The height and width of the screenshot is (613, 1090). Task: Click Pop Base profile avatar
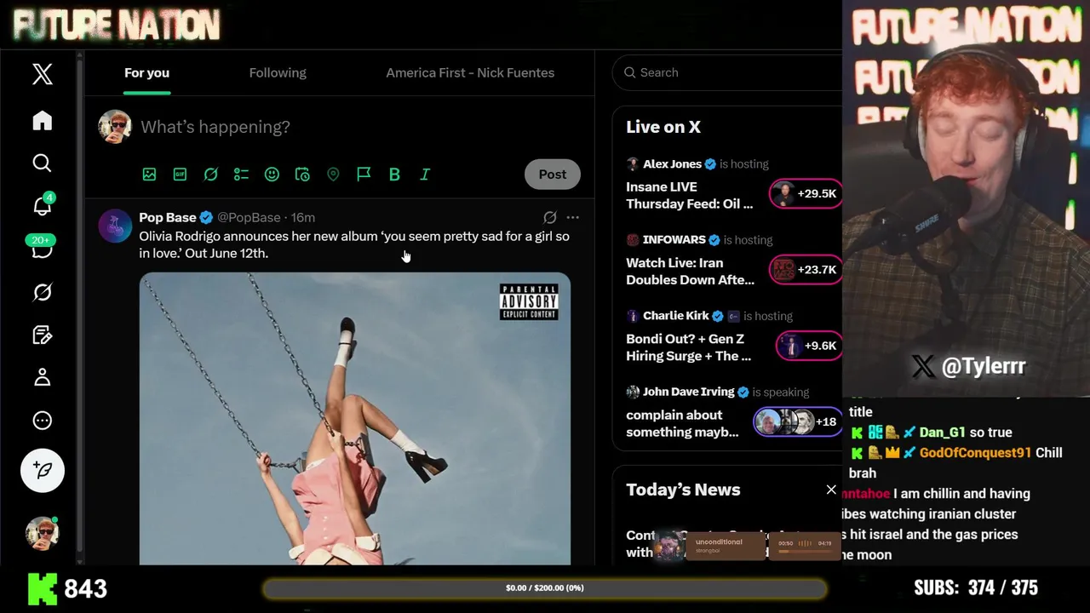point(115,226)
